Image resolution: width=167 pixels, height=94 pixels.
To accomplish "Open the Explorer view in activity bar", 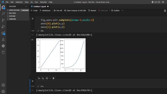I will [x=3, y=7].
